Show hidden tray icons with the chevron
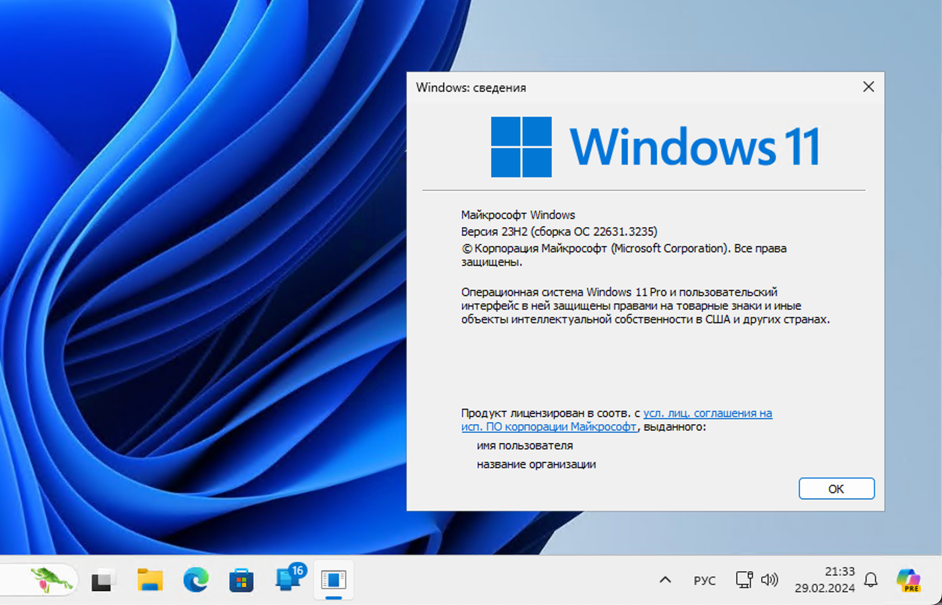 (x=665, y=580)
